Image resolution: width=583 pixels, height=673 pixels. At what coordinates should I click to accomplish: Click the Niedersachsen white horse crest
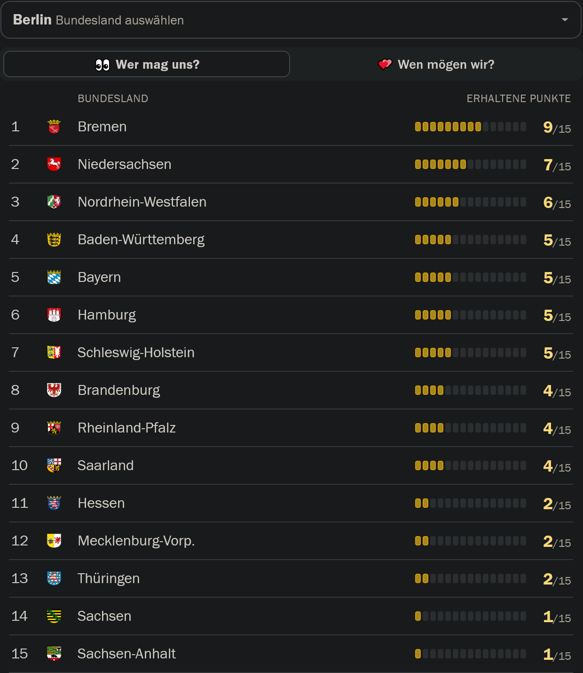coord(54,164)
